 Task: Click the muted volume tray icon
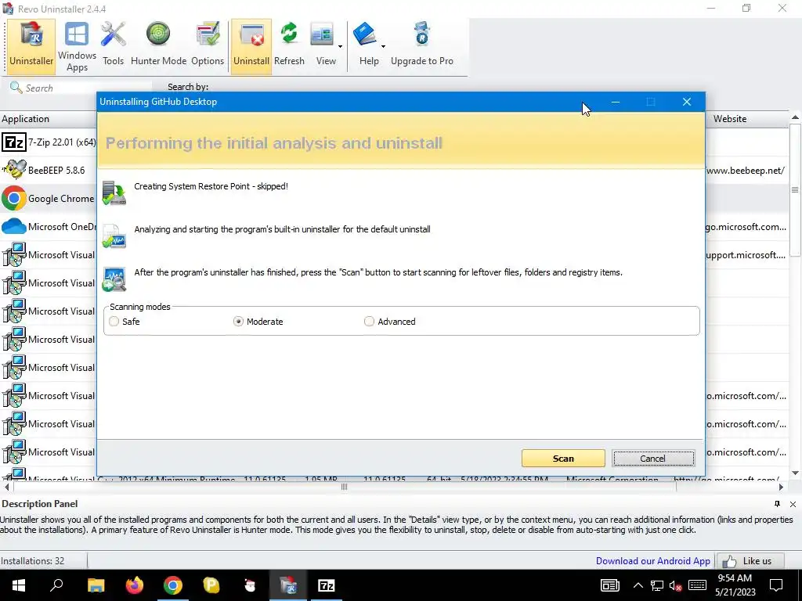tap(675, 585)
